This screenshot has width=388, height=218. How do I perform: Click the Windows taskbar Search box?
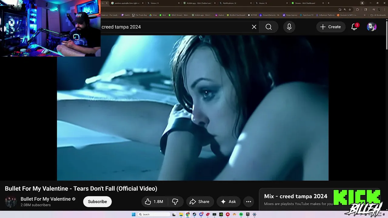pos(154,214)
